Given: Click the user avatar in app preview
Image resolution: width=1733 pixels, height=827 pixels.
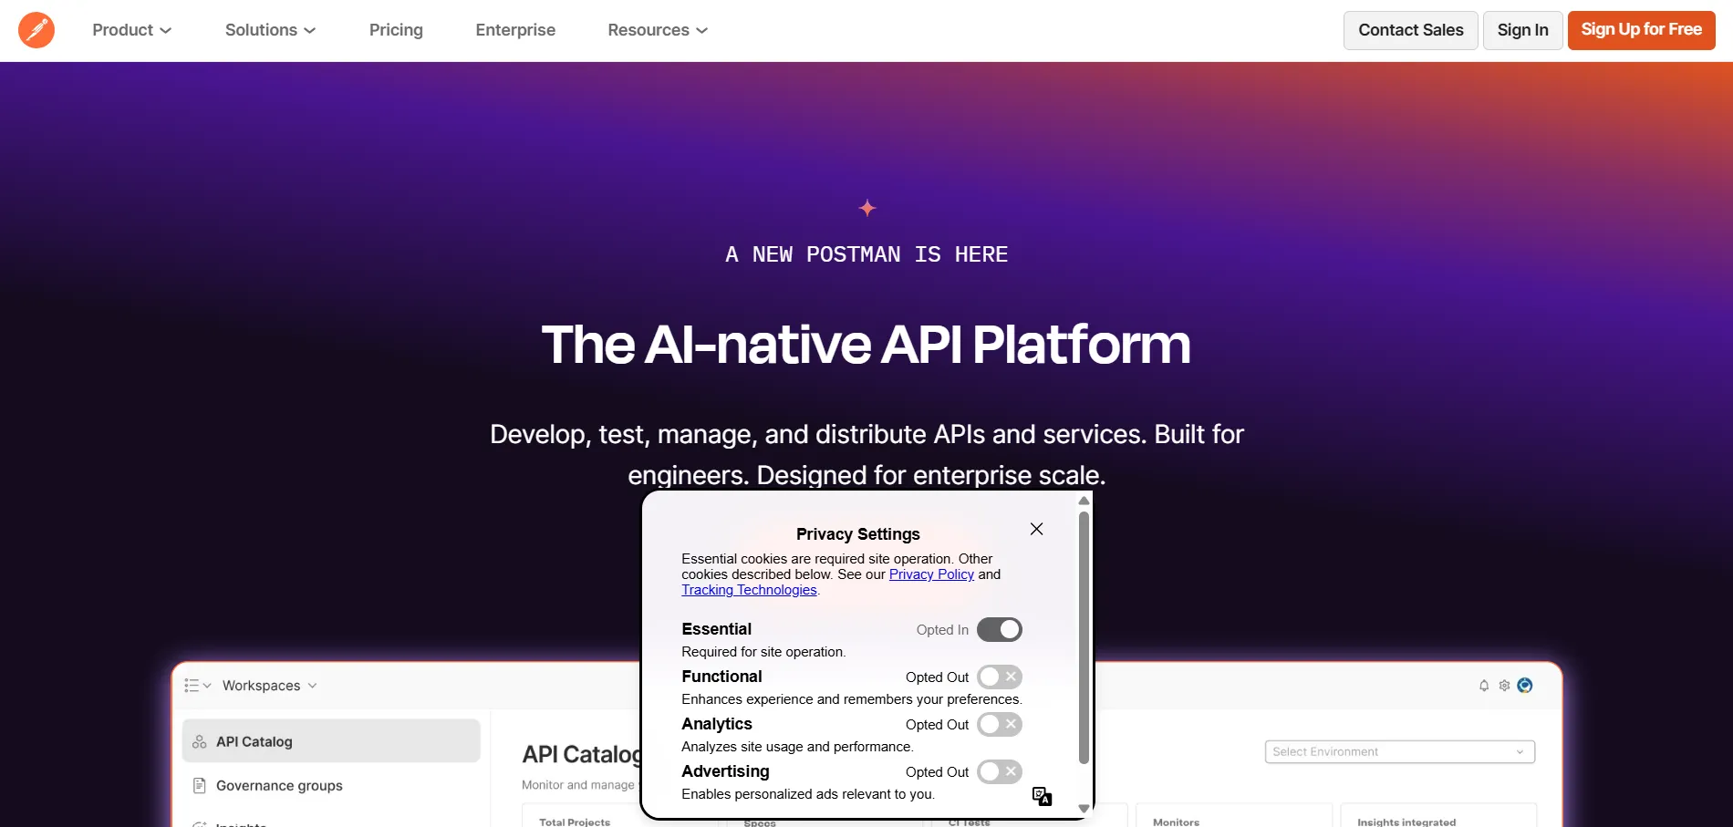Looking at the screenshot, I should pos(1525,686).
